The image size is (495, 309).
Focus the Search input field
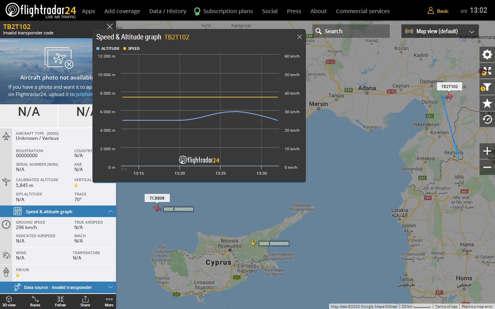pos(351,31)
